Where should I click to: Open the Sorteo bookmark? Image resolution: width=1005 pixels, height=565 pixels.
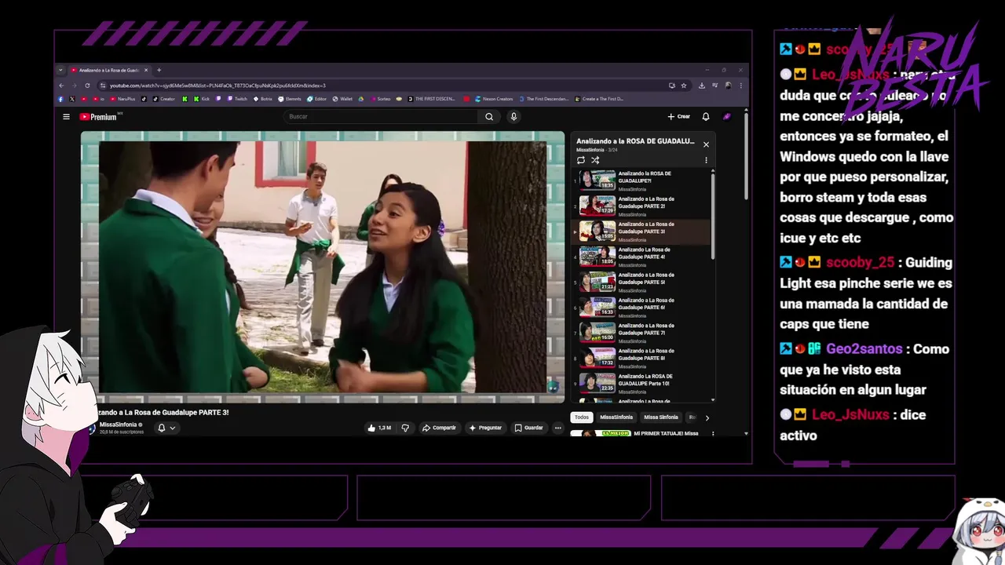[380, 99]
